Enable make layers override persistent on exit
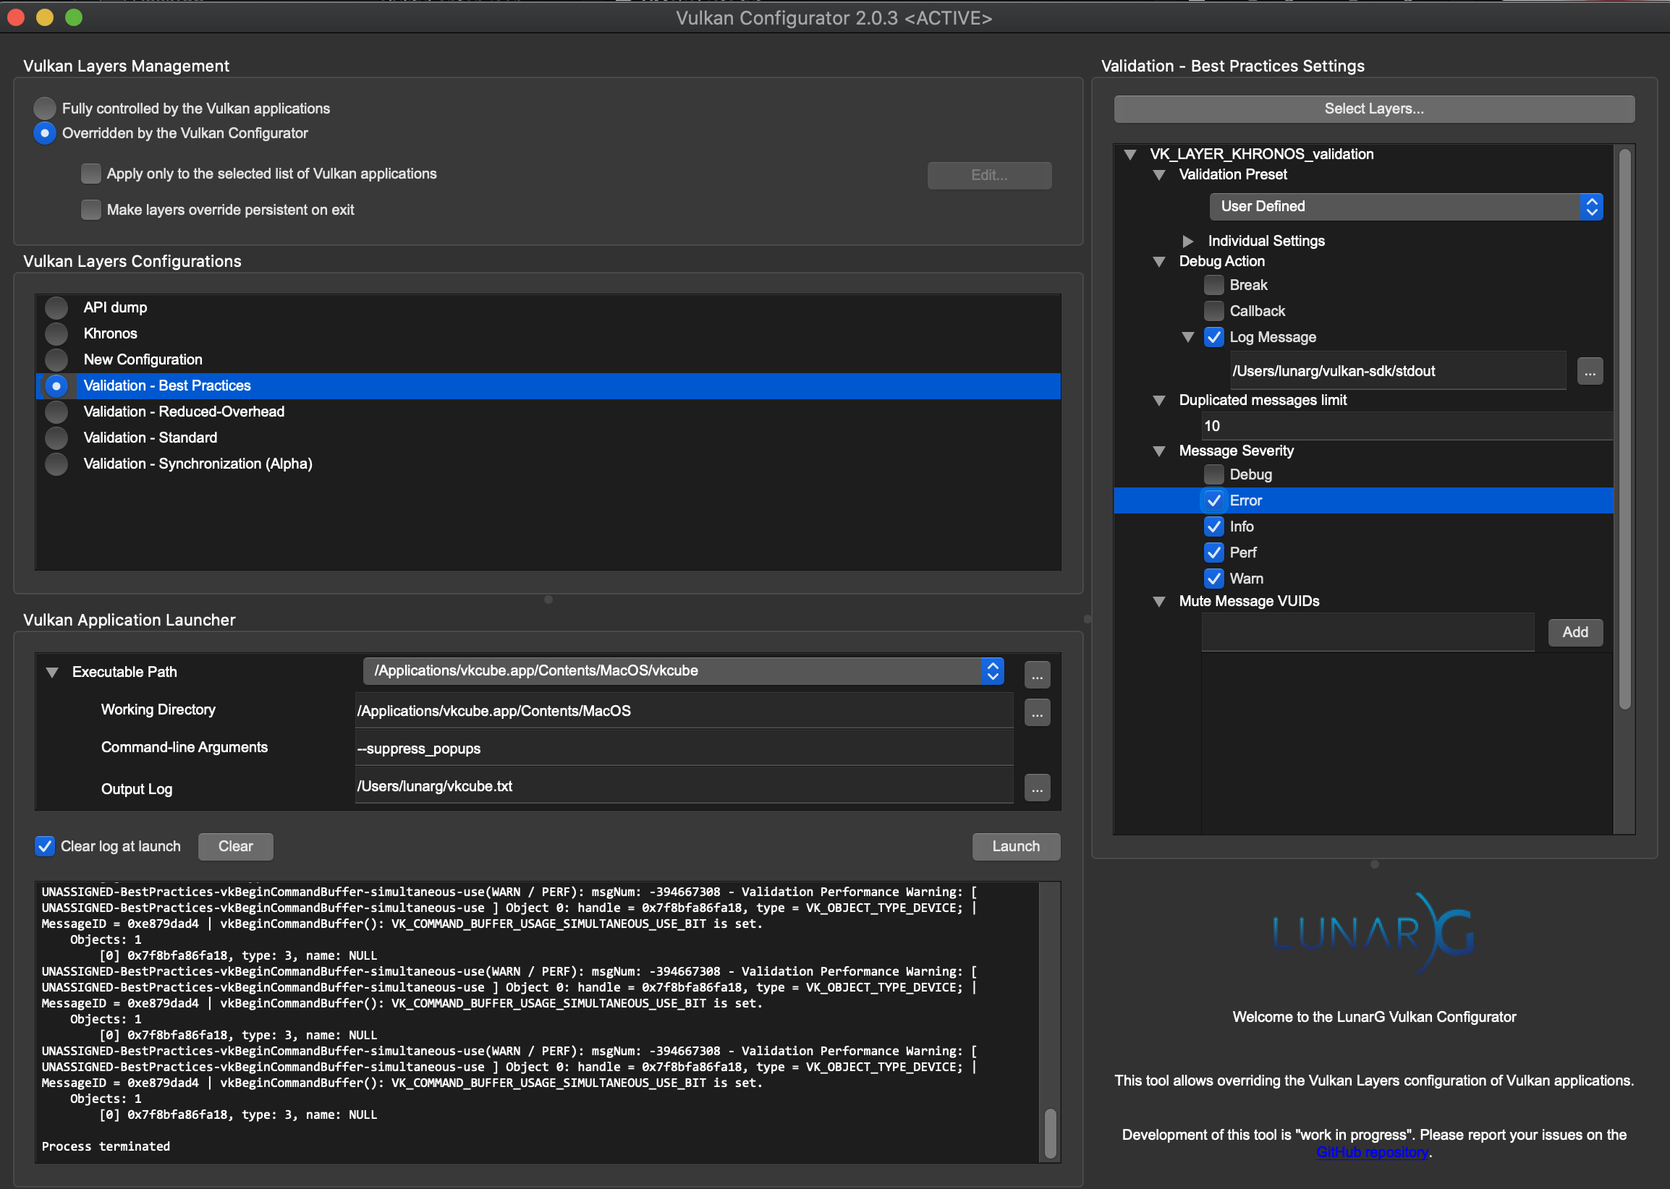This screenshot has width=1670, height=1189. (90, 210)
